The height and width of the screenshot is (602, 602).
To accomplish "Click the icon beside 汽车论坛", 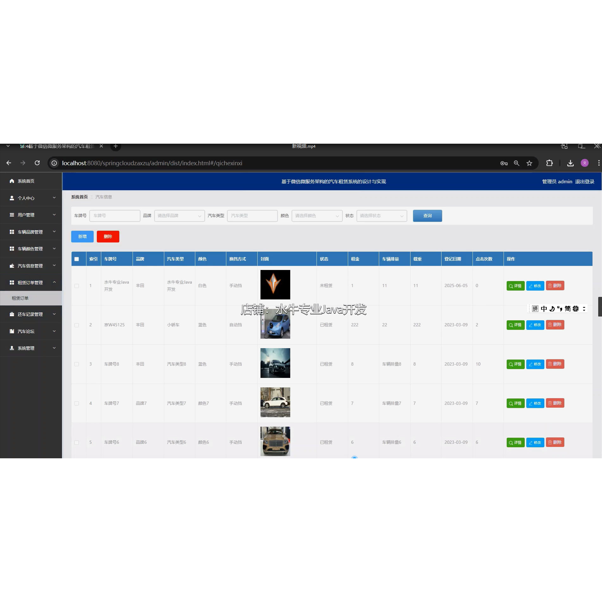I will click(x=12, y=331).
